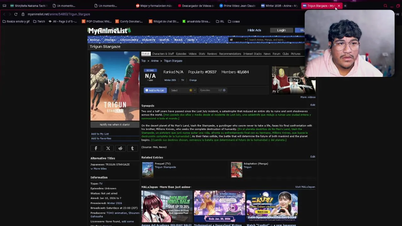Open the cosas bookmarks folder
Screen dimensions: 402x226
(x=234, y=21)
